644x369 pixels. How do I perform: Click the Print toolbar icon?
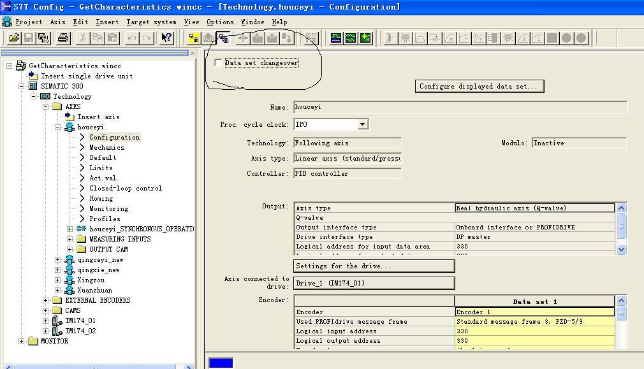tap(63, 38)
